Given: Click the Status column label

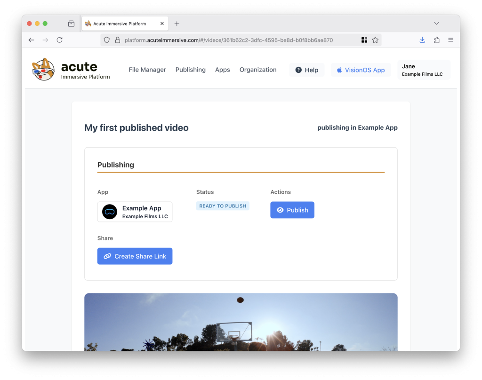Looking at the screenshot, I should point(205,192).
